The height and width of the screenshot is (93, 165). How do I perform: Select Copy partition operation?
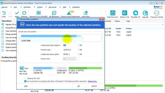pyautogui.click(x=9, y=31)
